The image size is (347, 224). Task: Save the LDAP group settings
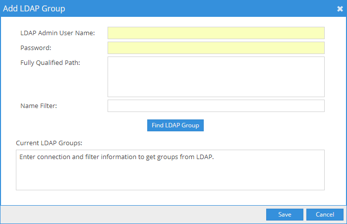[285, 215]
